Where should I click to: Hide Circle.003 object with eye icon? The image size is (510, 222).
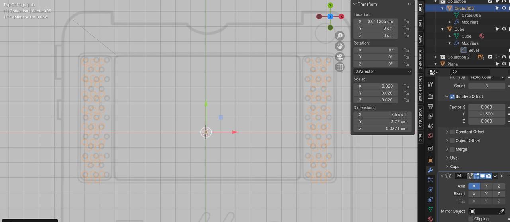pyautogui.click(x=504, y=8)
